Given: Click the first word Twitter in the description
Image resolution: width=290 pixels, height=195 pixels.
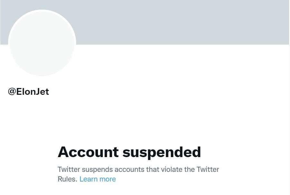Looking at the screenshot, I should (x=69, y=170).
